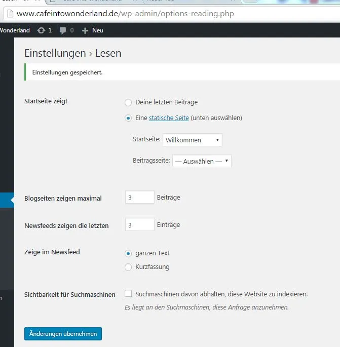Open the Startseite dropdown showing Willkommen
This screenshot has height=347, width=340.
tap(193, 140)
